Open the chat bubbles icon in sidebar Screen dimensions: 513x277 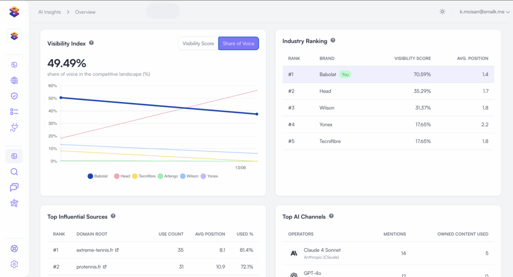click(14, 187)
